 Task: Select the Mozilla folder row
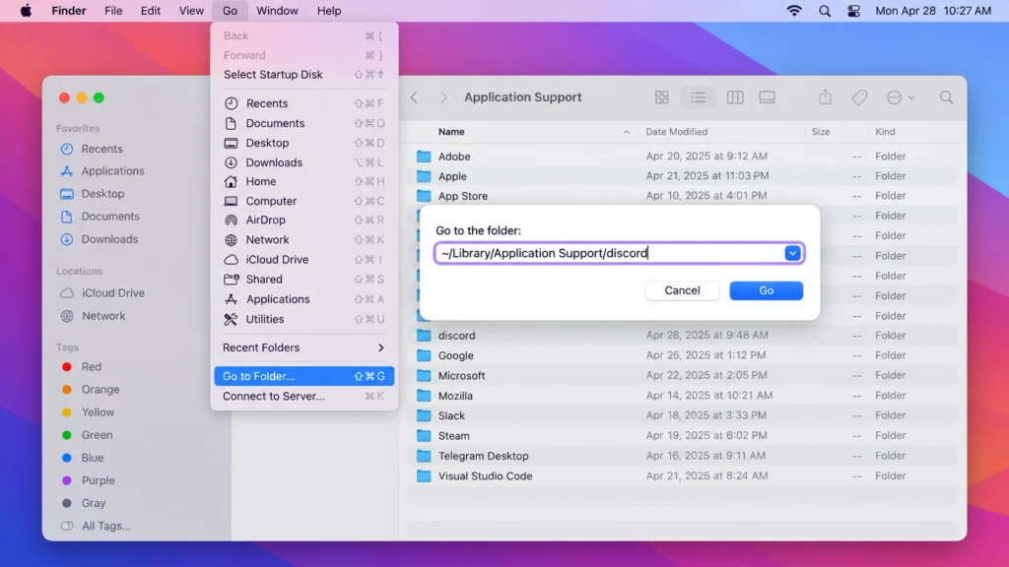coord(682,396)
